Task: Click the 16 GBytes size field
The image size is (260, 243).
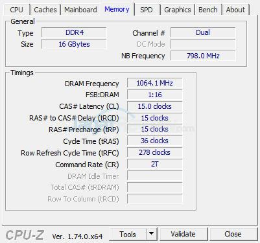Action: pos(74,44)
